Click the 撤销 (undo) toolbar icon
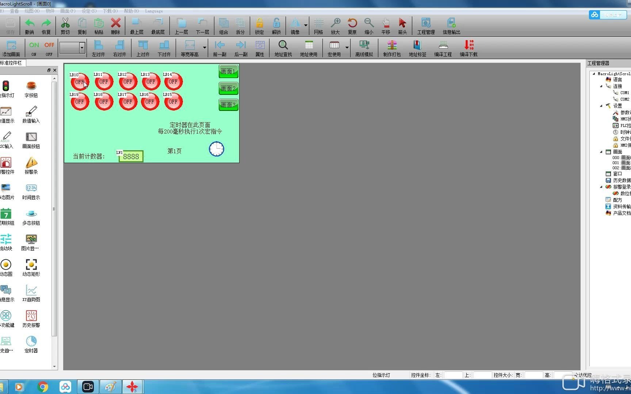The height and width of the screenshot is (394, 631). (x=30, y=26)
